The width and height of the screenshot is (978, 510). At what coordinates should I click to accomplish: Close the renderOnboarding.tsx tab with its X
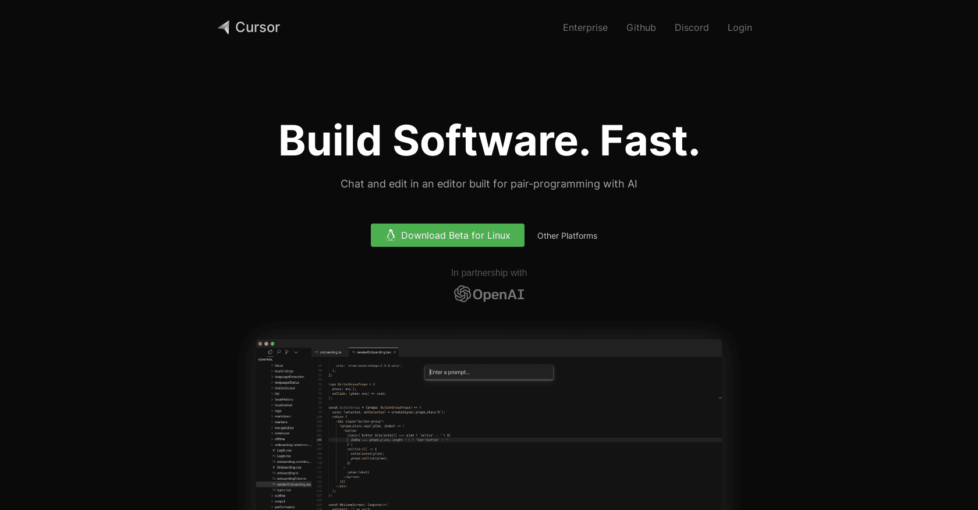395,352
